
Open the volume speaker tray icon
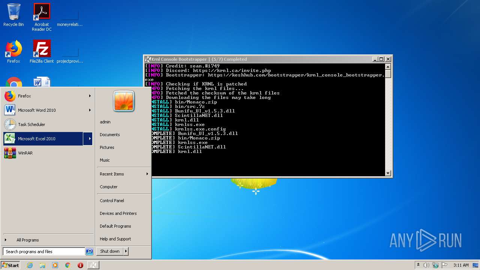click(426, 265)
